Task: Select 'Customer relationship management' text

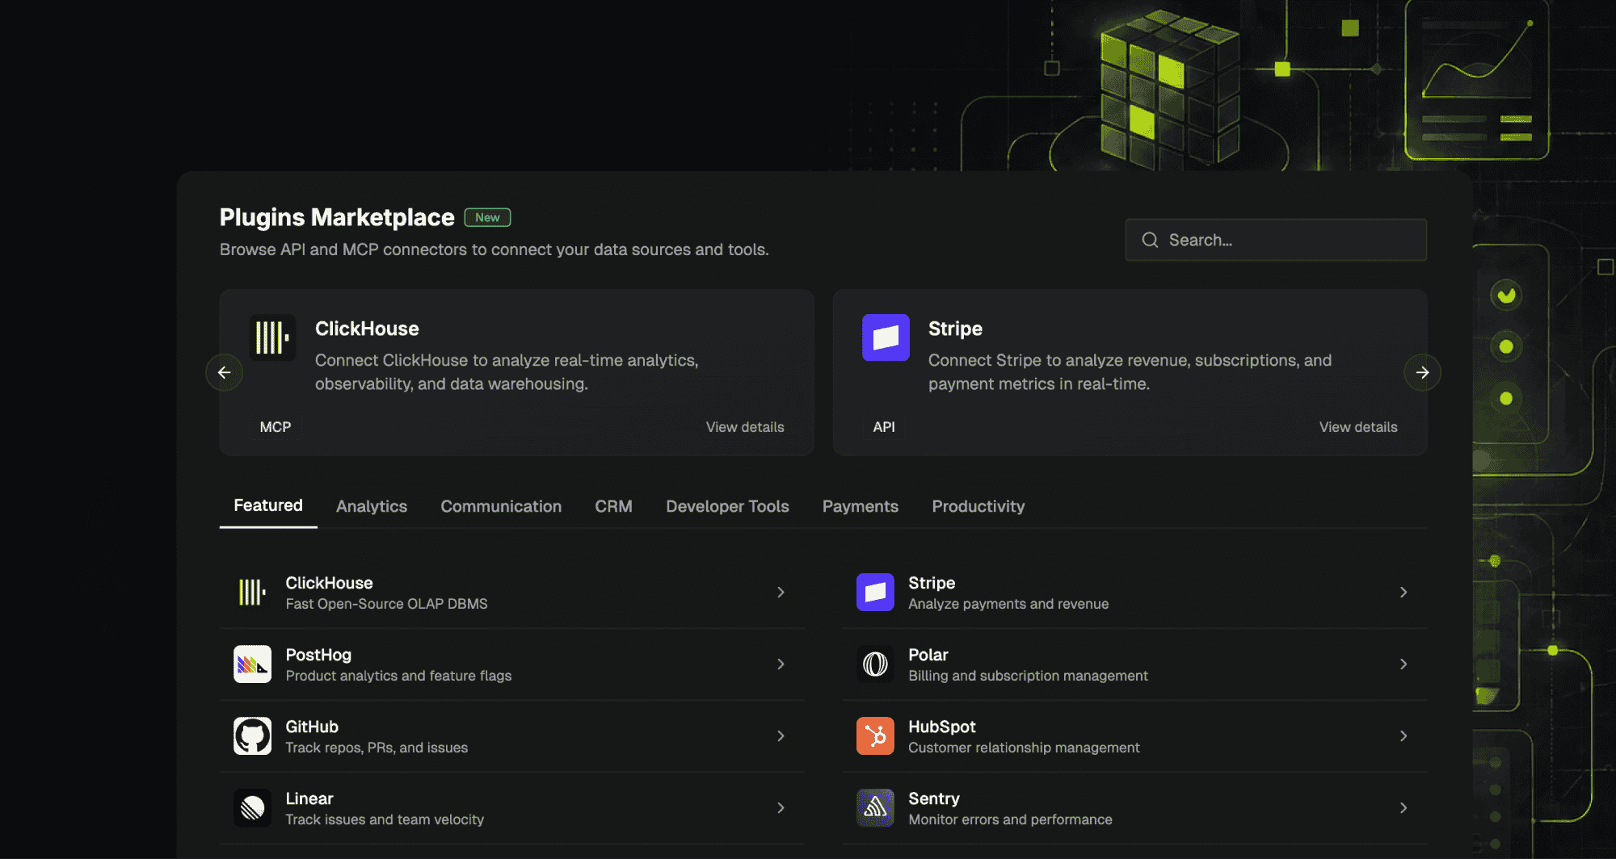Action: pyautogui.click(x=1024, y=748)
